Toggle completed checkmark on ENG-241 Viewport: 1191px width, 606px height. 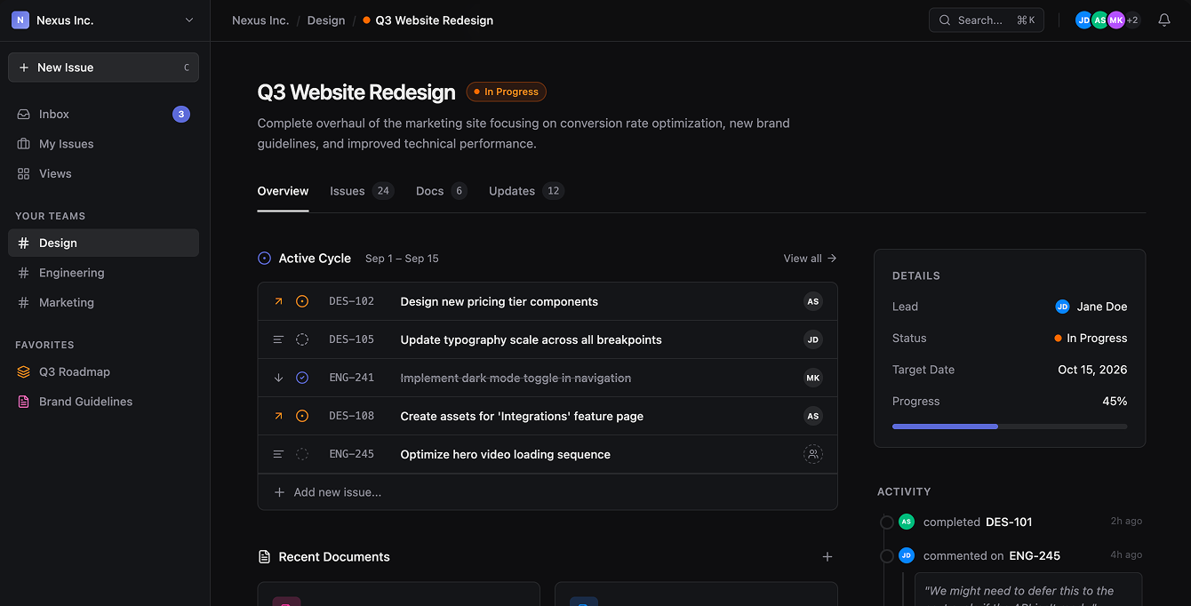[x=302, y=378]
